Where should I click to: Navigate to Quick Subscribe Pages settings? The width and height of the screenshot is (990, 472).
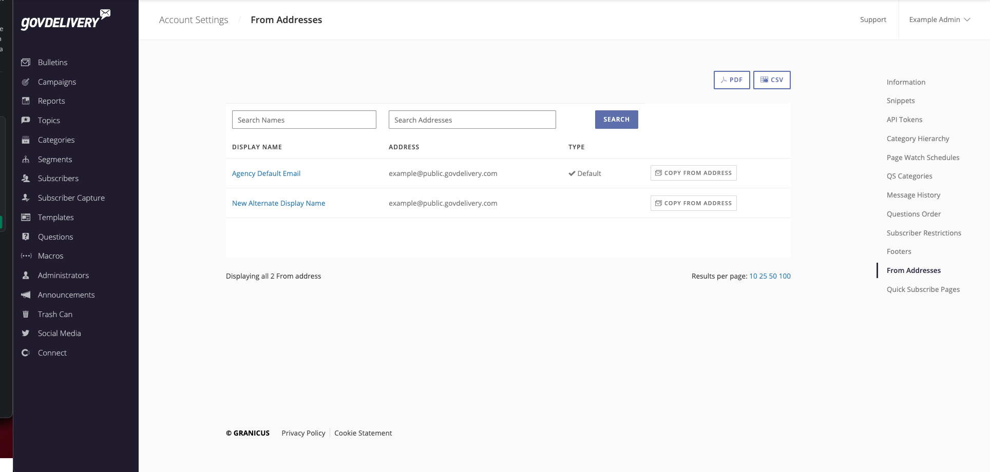[x=923, y=289]
